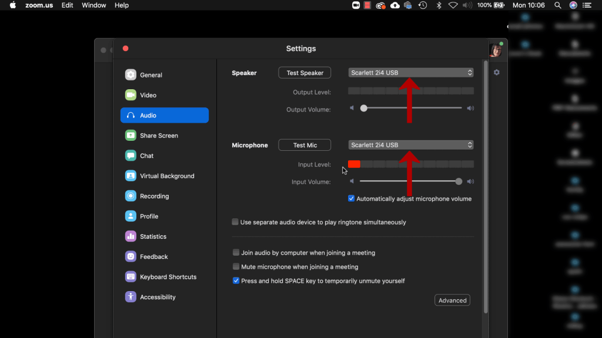
Task: Click the Share Screen icon
Action: 131,136
